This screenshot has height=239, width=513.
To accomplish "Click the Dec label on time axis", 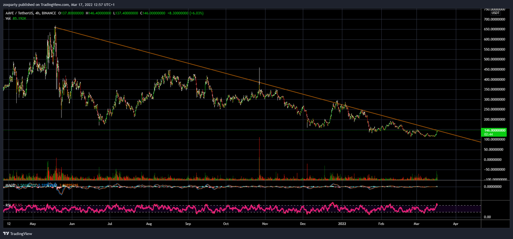I will 303,223.
